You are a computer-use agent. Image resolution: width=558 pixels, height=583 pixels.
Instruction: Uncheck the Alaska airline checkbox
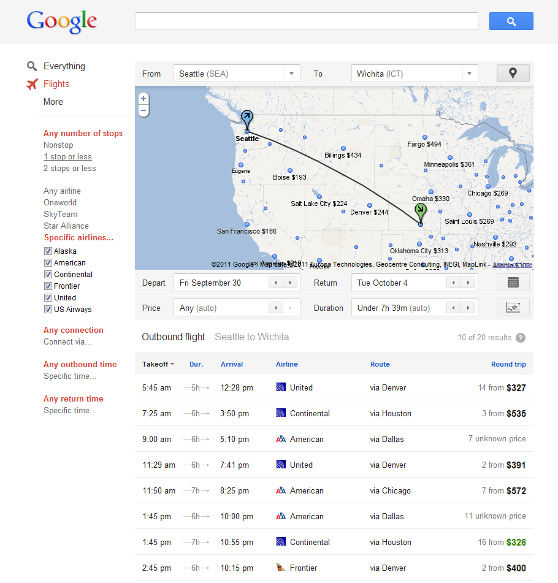48,251
